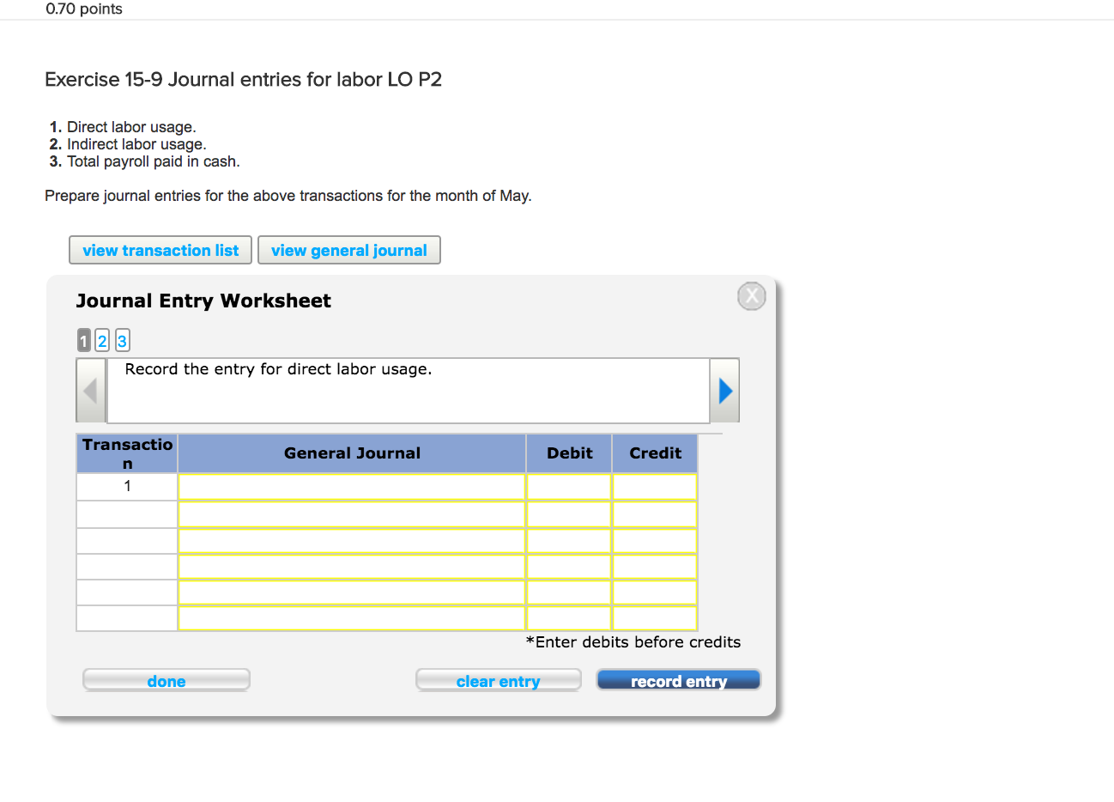Select transaction tab 1

click(x=83, y=341)
